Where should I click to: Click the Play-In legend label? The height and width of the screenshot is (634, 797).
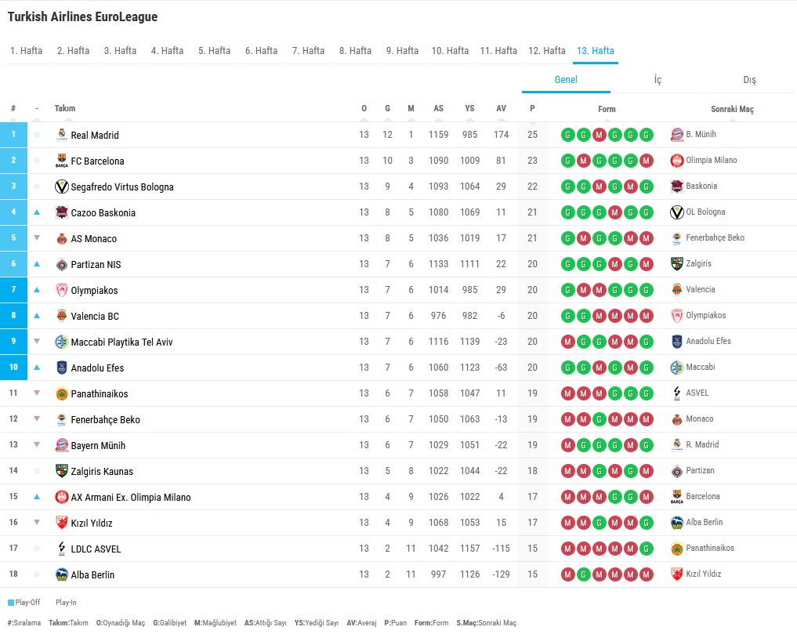coord(66,603)
